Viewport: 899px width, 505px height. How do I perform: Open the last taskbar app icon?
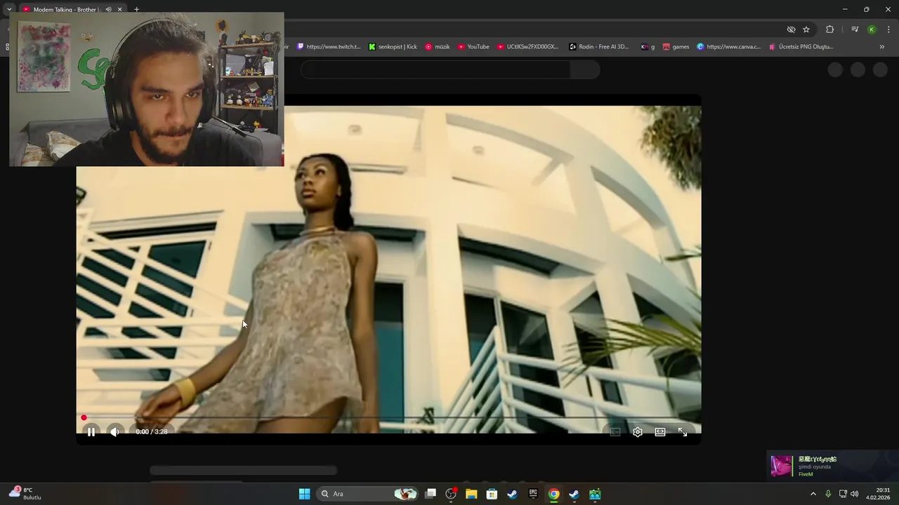coord(595,494)
